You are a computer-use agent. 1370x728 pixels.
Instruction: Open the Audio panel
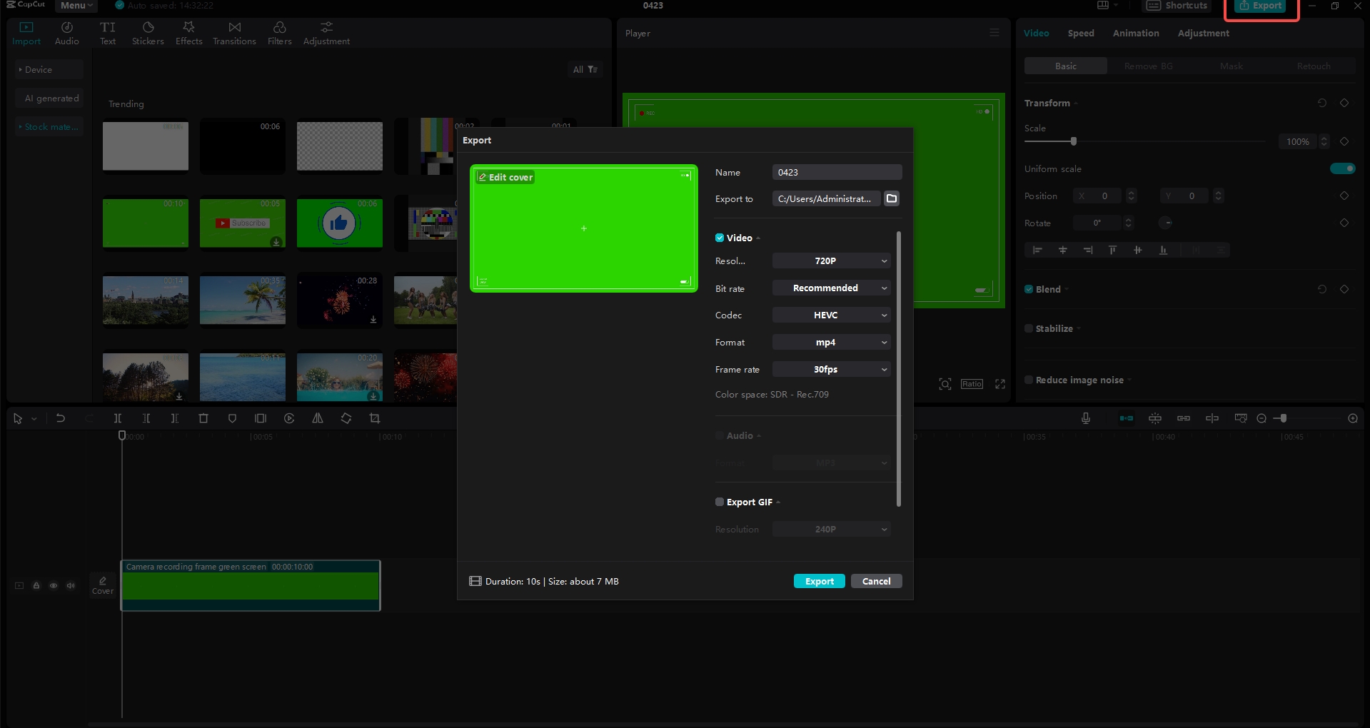point(66,32)
